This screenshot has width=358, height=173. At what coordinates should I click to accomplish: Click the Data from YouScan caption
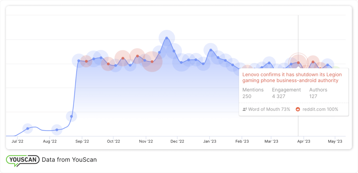click(x=69, y=160)
